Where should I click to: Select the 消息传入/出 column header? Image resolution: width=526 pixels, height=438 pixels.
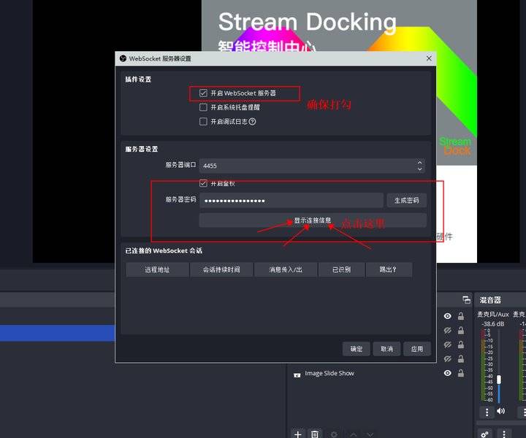(286, 269)
